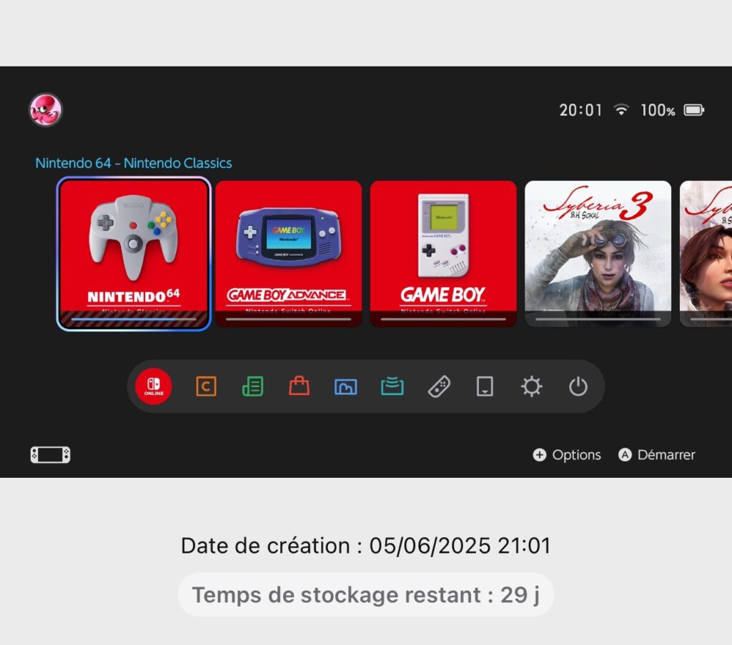Select the Game Boy Advance tile
This screenshot has width=732, height=645.
pyautogui.click(x=289, y=254)
